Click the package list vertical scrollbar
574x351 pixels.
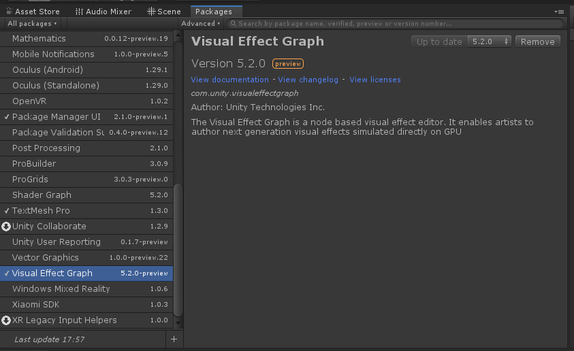pyautogui.click(x=178, y=250)
